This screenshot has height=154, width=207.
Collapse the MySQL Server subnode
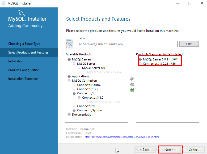[74, 64]
